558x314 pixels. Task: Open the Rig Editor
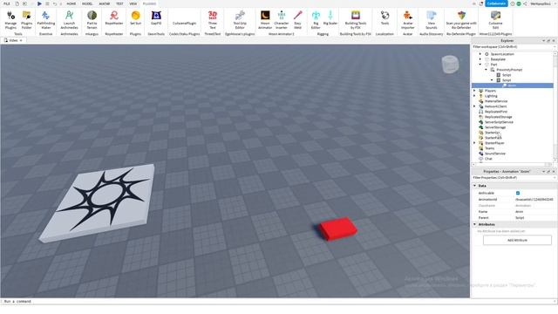click(x=316, y=20)
